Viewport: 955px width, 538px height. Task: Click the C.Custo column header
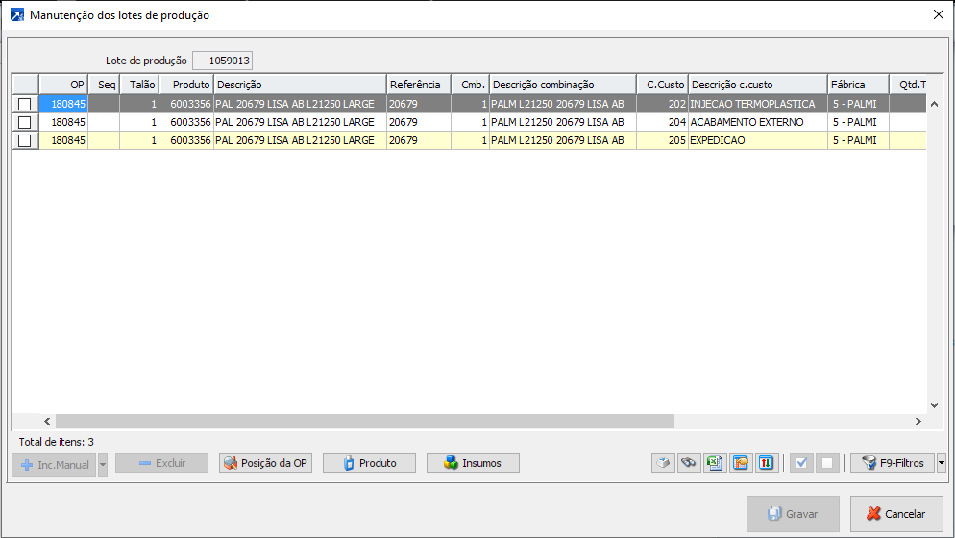pyautogui.click(x=663, y=85)
